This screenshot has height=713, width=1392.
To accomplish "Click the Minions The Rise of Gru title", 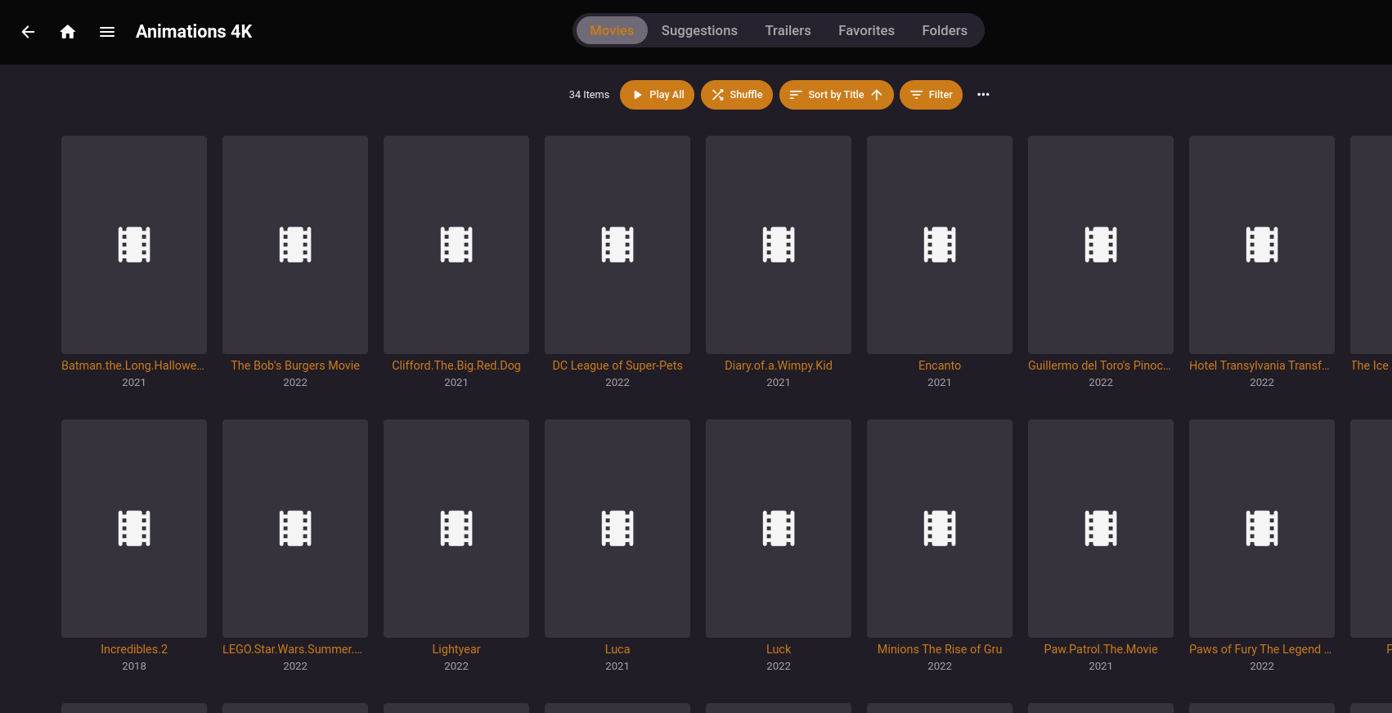I will coord(940,649).
